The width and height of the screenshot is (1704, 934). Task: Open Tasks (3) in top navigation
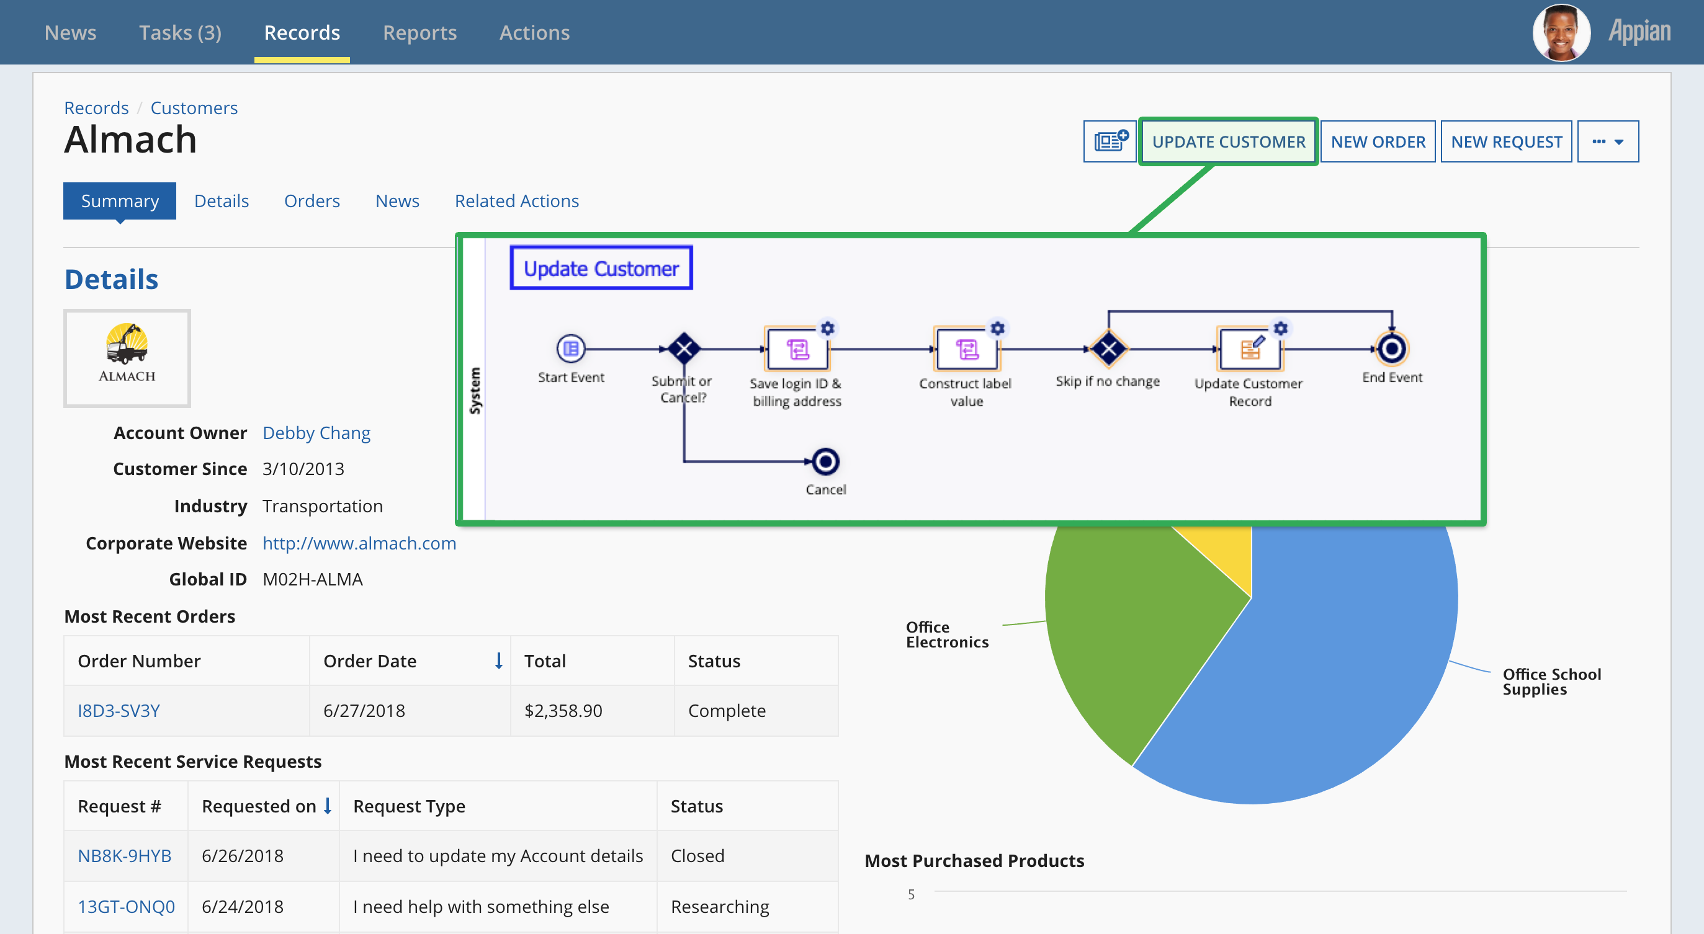(180, 32)
